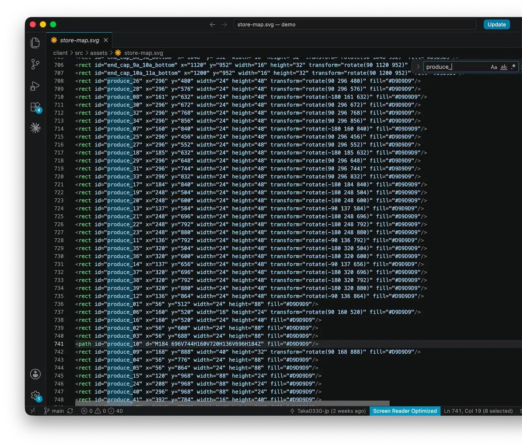Viewport: 522px width, 448px height.
Task: Click Screen Reader Optimized status item
Action: click(405, 411)
